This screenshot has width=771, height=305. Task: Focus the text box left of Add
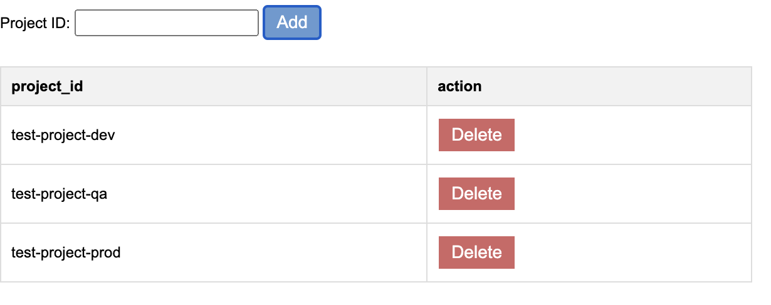pyautogui.click(x=167, y=23)
